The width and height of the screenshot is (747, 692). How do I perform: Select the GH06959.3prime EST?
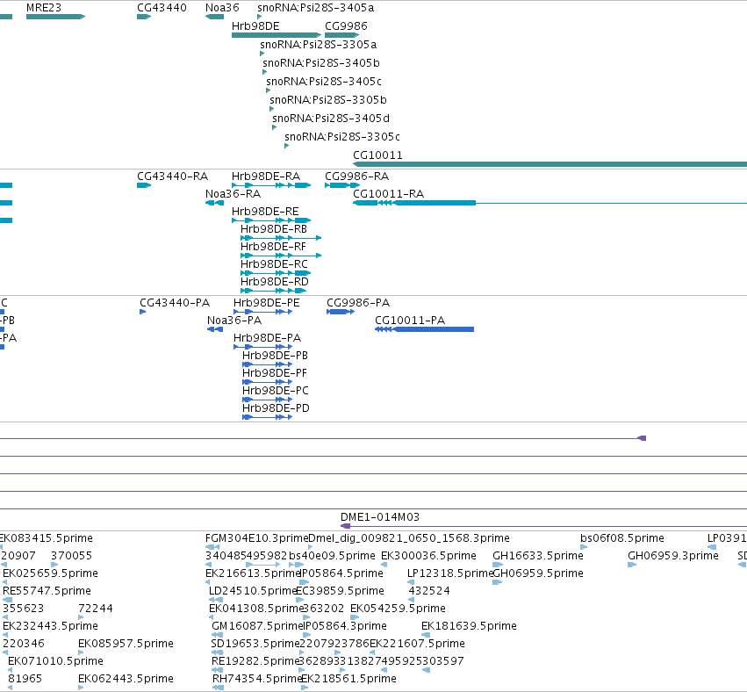point(632,565)
